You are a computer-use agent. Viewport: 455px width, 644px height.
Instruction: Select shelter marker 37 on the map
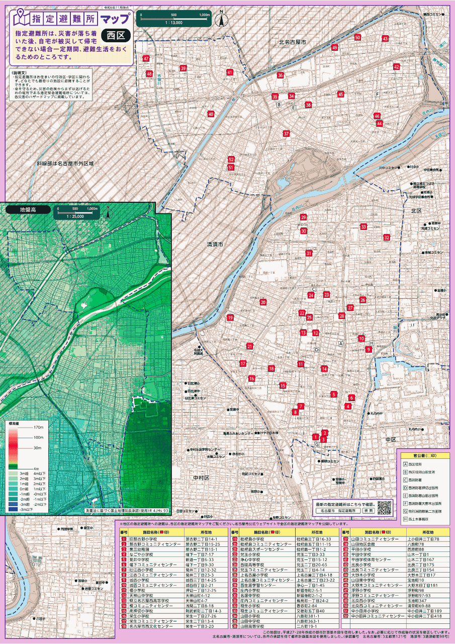point(286,134)
